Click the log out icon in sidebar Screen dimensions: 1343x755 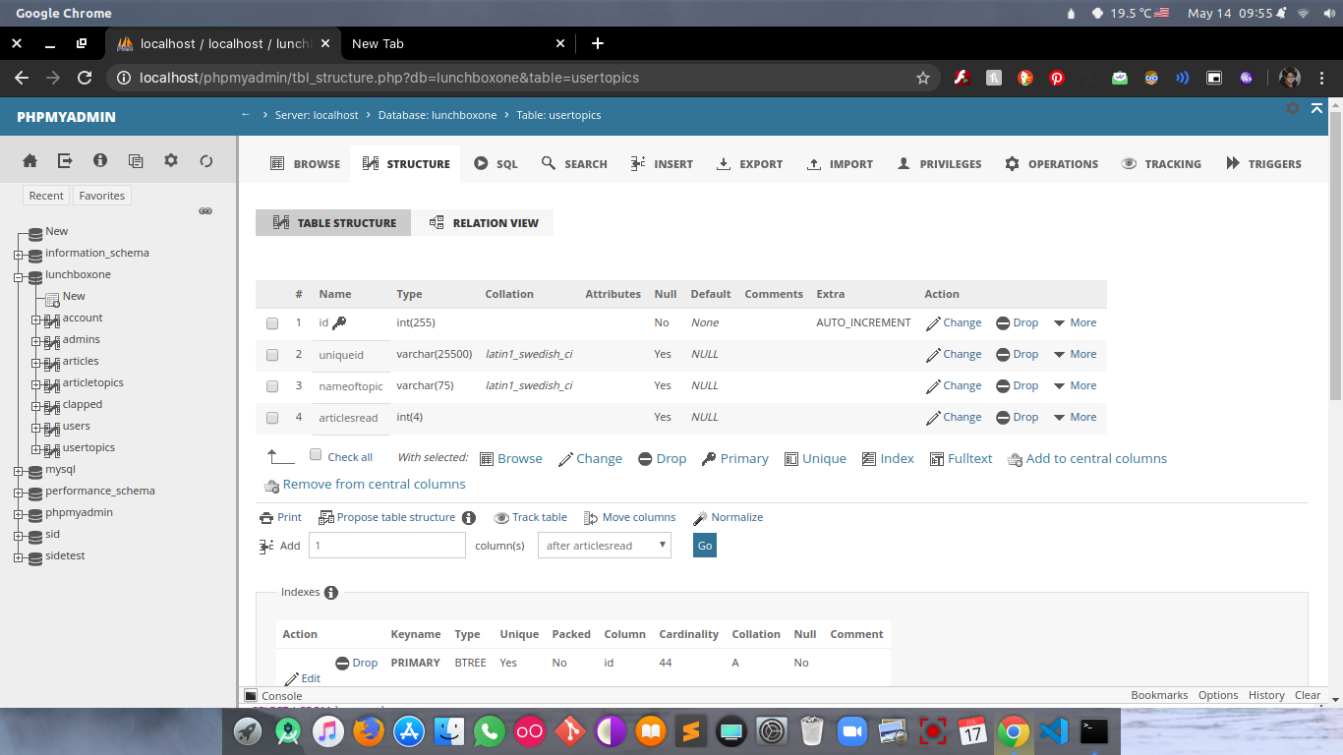[x=65, y=160]
